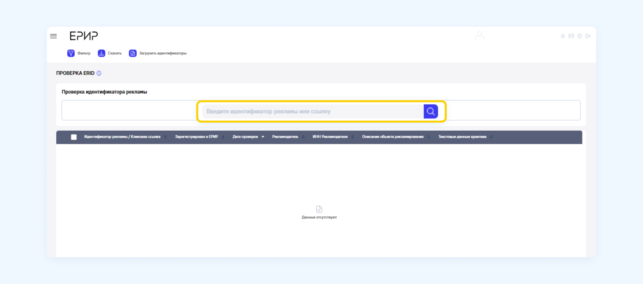
Task: Open notifications bell icon
Action: click(x=563, y=36)
